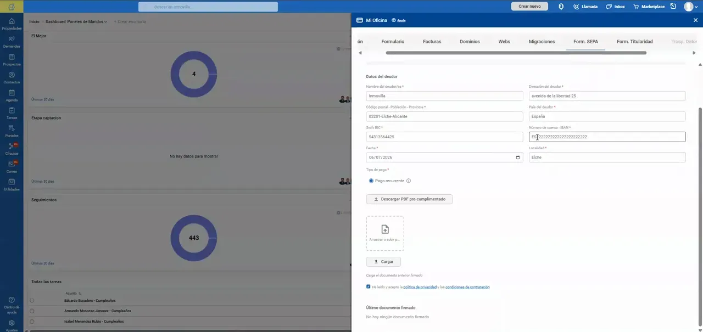Click the Llamada phone icon
This screenshot has width=703, height=332.
point(576,7)
